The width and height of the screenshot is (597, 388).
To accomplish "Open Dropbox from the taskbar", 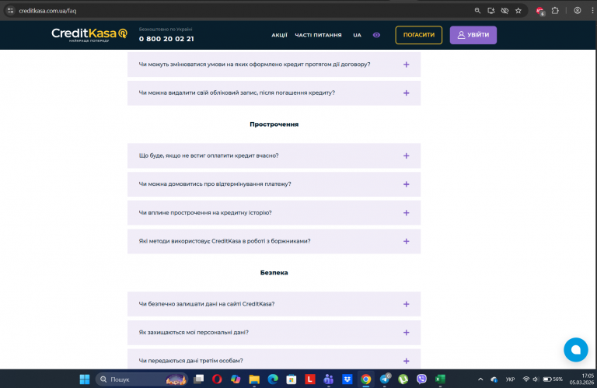I will (x=347, y=379).
